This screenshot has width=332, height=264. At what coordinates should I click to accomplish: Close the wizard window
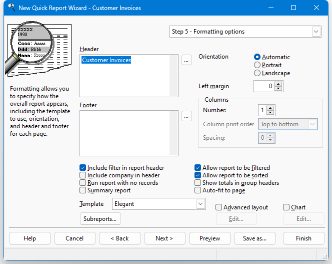coord(316,8)
